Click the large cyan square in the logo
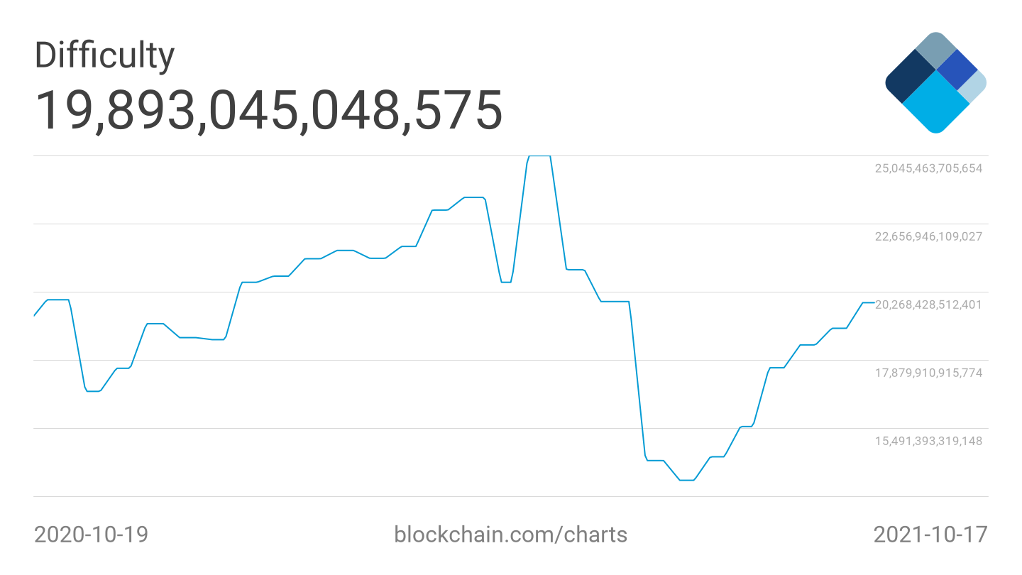 pos(936,103)
